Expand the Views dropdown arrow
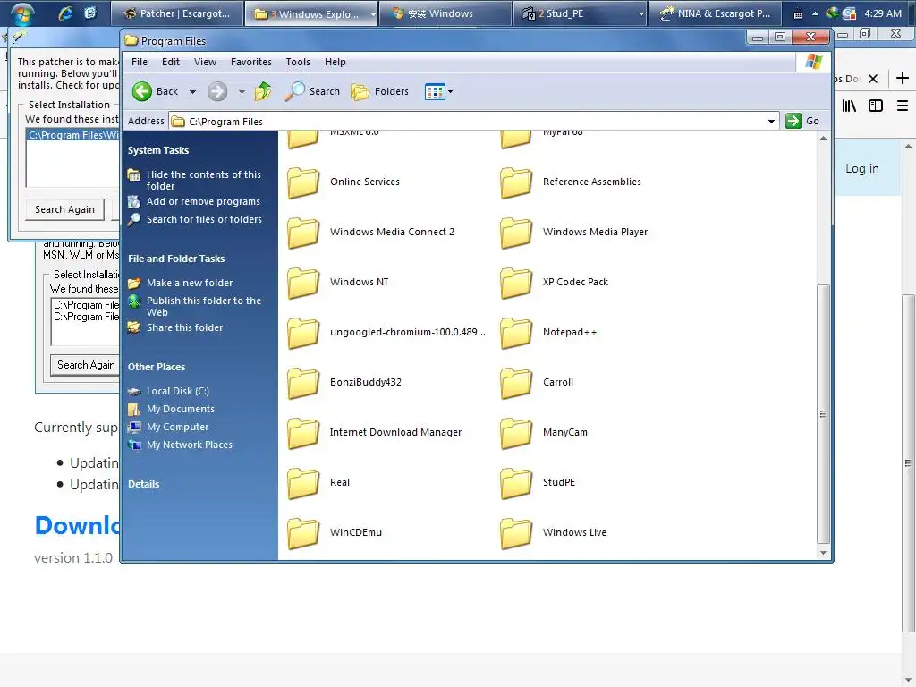 451,92
